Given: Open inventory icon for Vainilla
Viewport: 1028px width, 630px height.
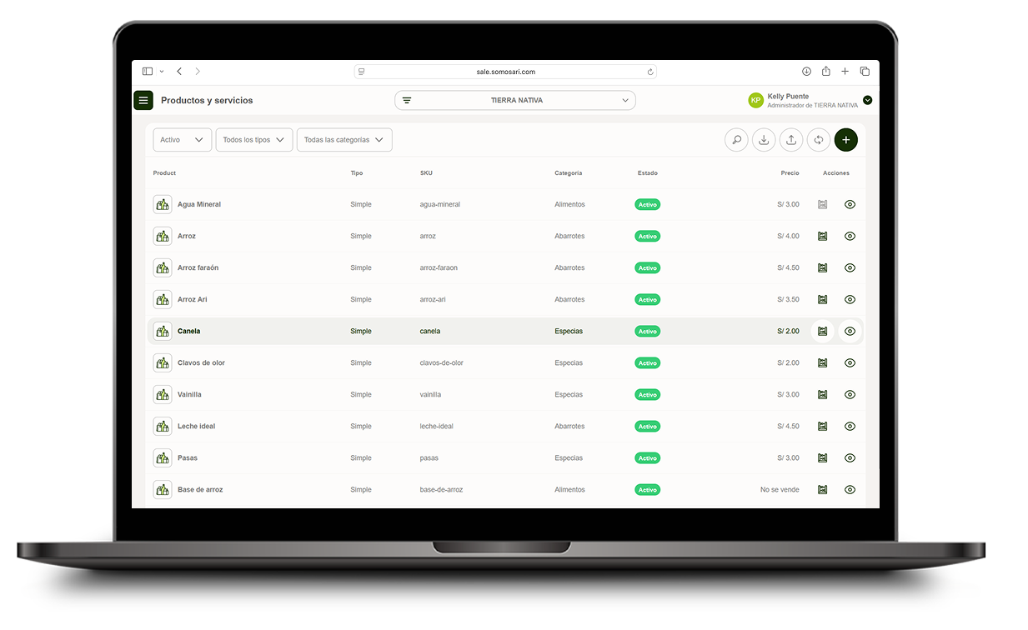Looking at the screenshot, I should (x=823, y=394).
